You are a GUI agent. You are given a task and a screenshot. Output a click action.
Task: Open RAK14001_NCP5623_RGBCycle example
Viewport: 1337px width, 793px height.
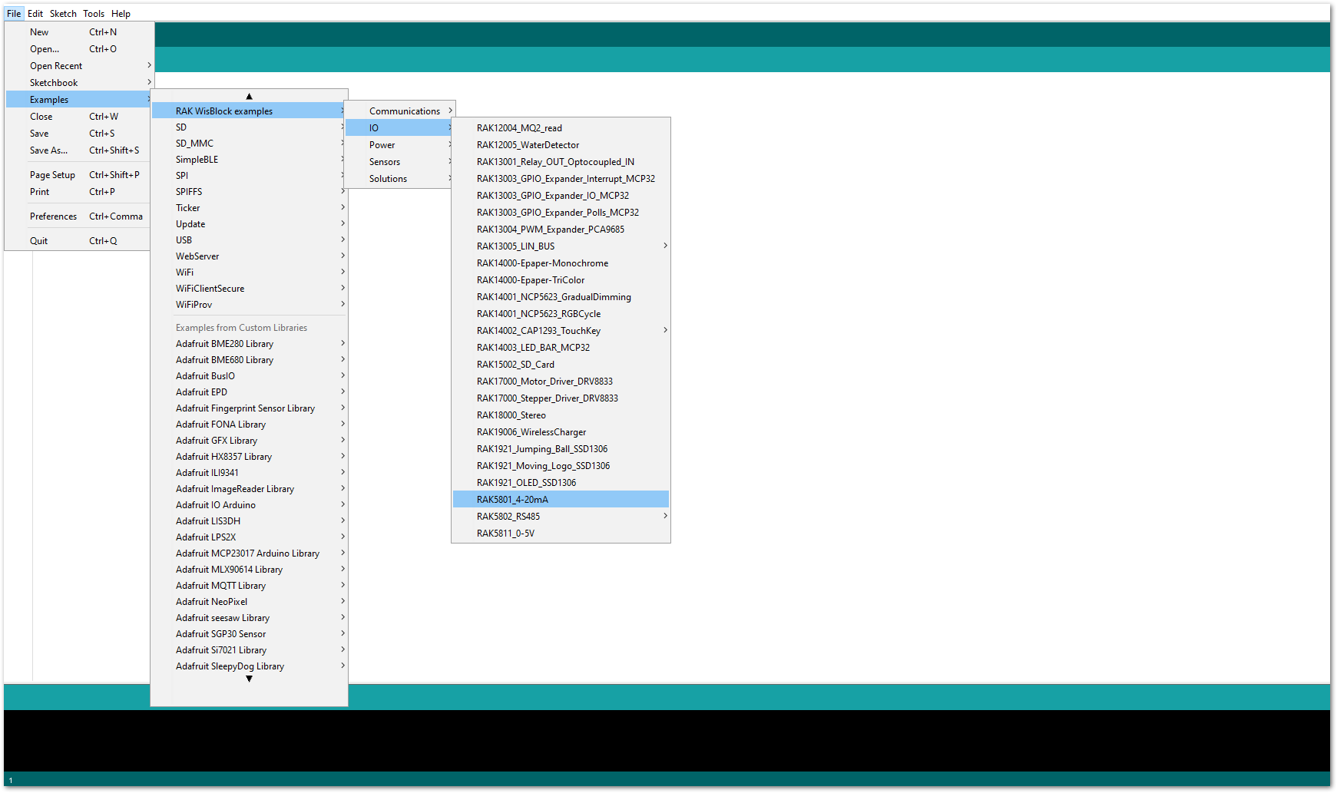[x=561, y=314]
